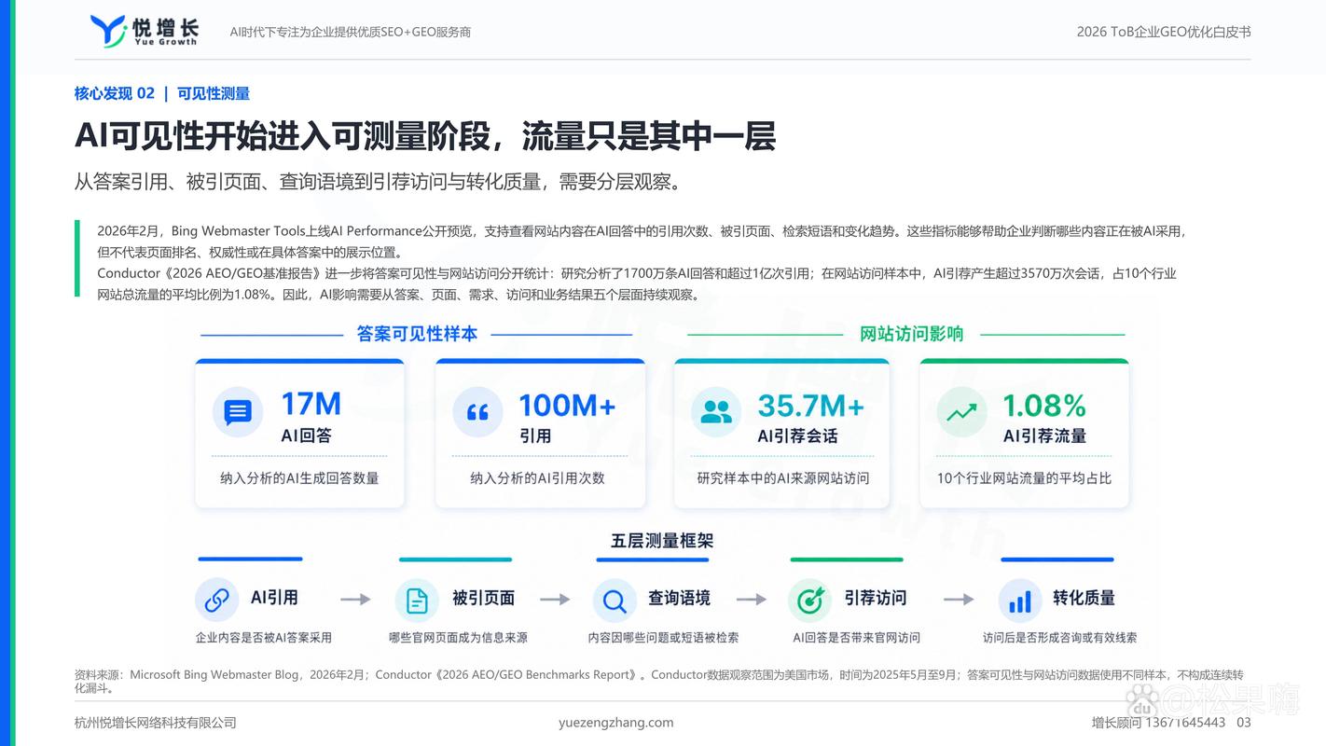Click 访问后是否形成咨询或有效线索 description
1326x746 pixels.
(1059, 638)
